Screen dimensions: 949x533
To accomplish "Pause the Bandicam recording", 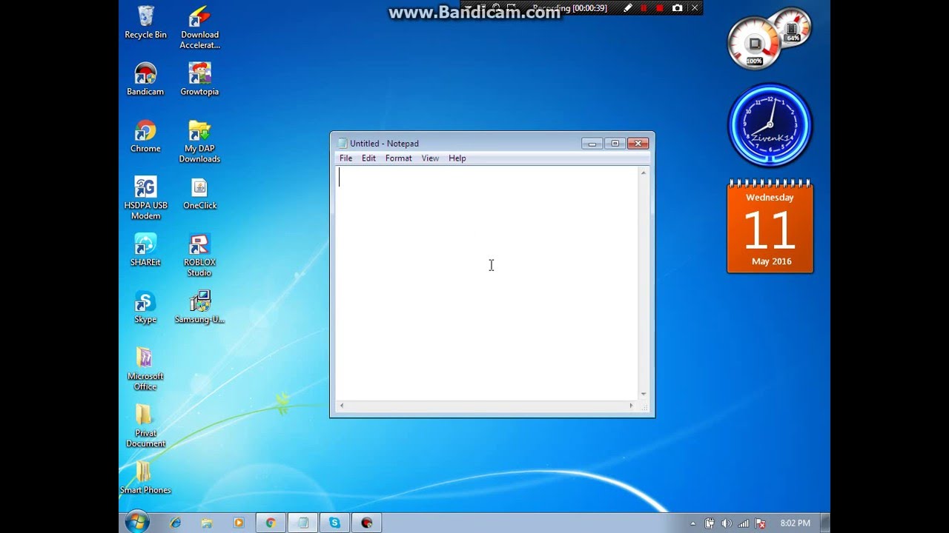I will point(644,8).
